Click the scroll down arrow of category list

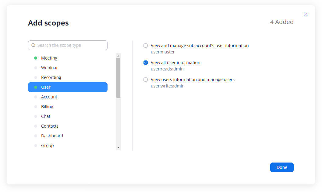(x=118, y=148)
